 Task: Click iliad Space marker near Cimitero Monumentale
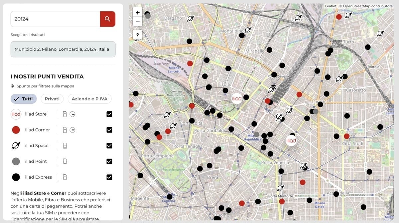(167, 115)
